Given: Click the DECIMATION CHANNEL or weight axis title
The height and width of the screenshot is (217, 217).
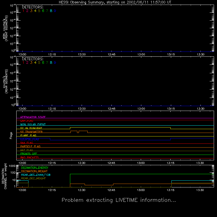Looking at the screenshot, I should point(4,176).
